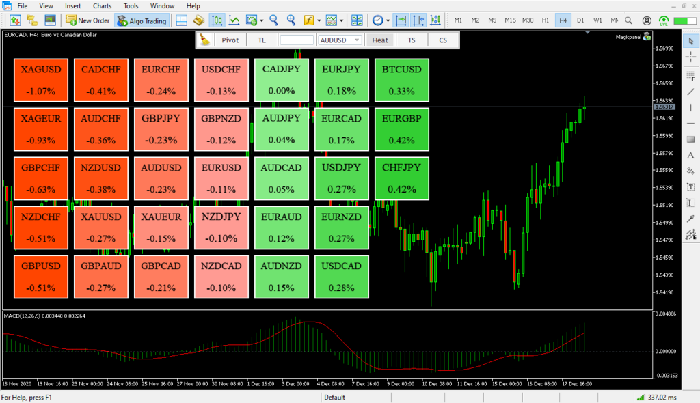Select the trendline drawing tool
700x403 pixels.
click(690, 92)
